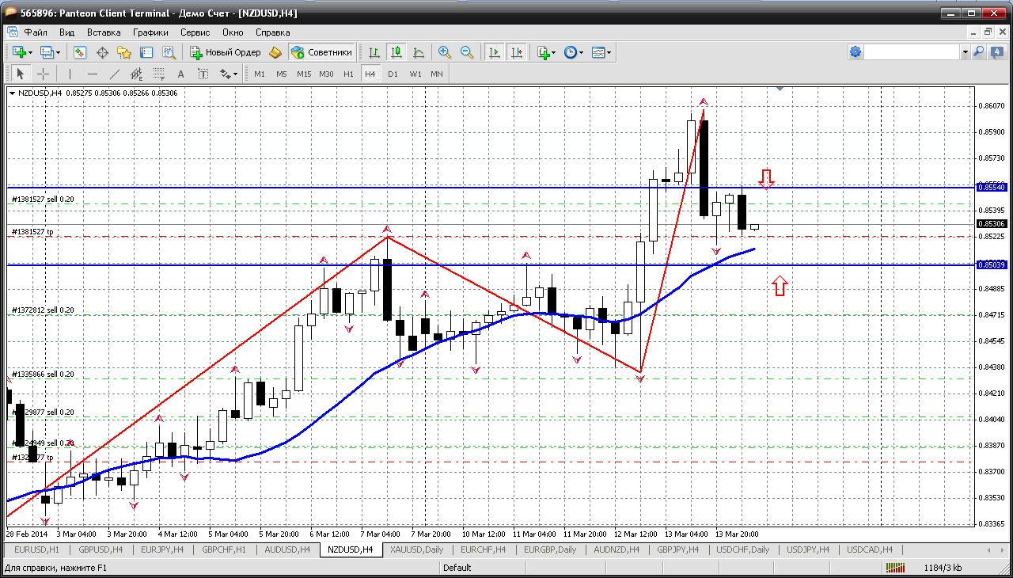The height and width of the screenshot is (578, 1013).
Task: Open the new chart icon
Action: point(21,52)
